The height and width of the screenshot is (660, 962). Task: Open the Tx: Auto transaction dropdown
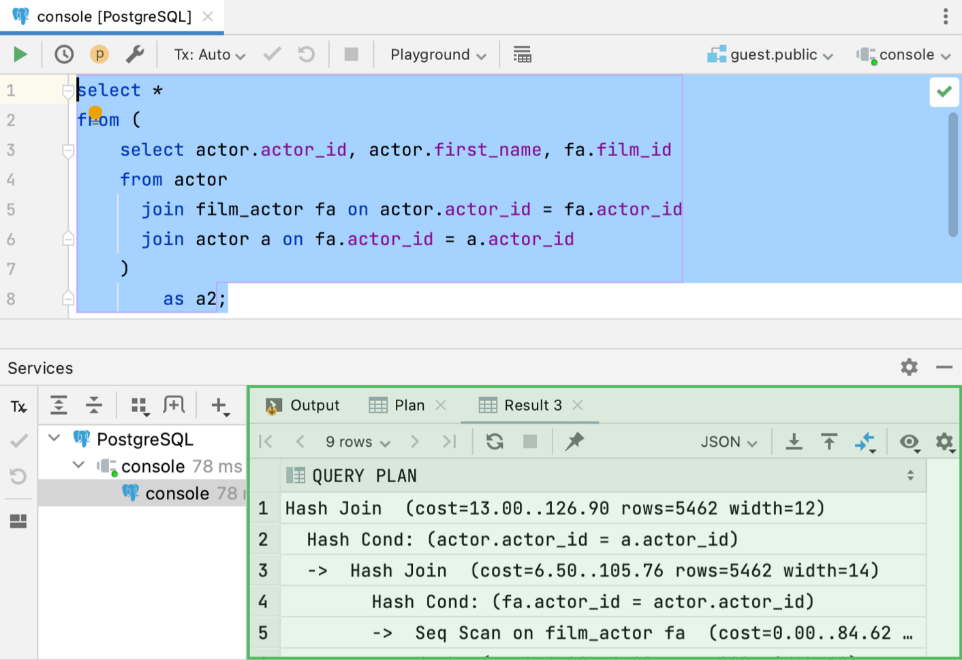coord(209,55)
